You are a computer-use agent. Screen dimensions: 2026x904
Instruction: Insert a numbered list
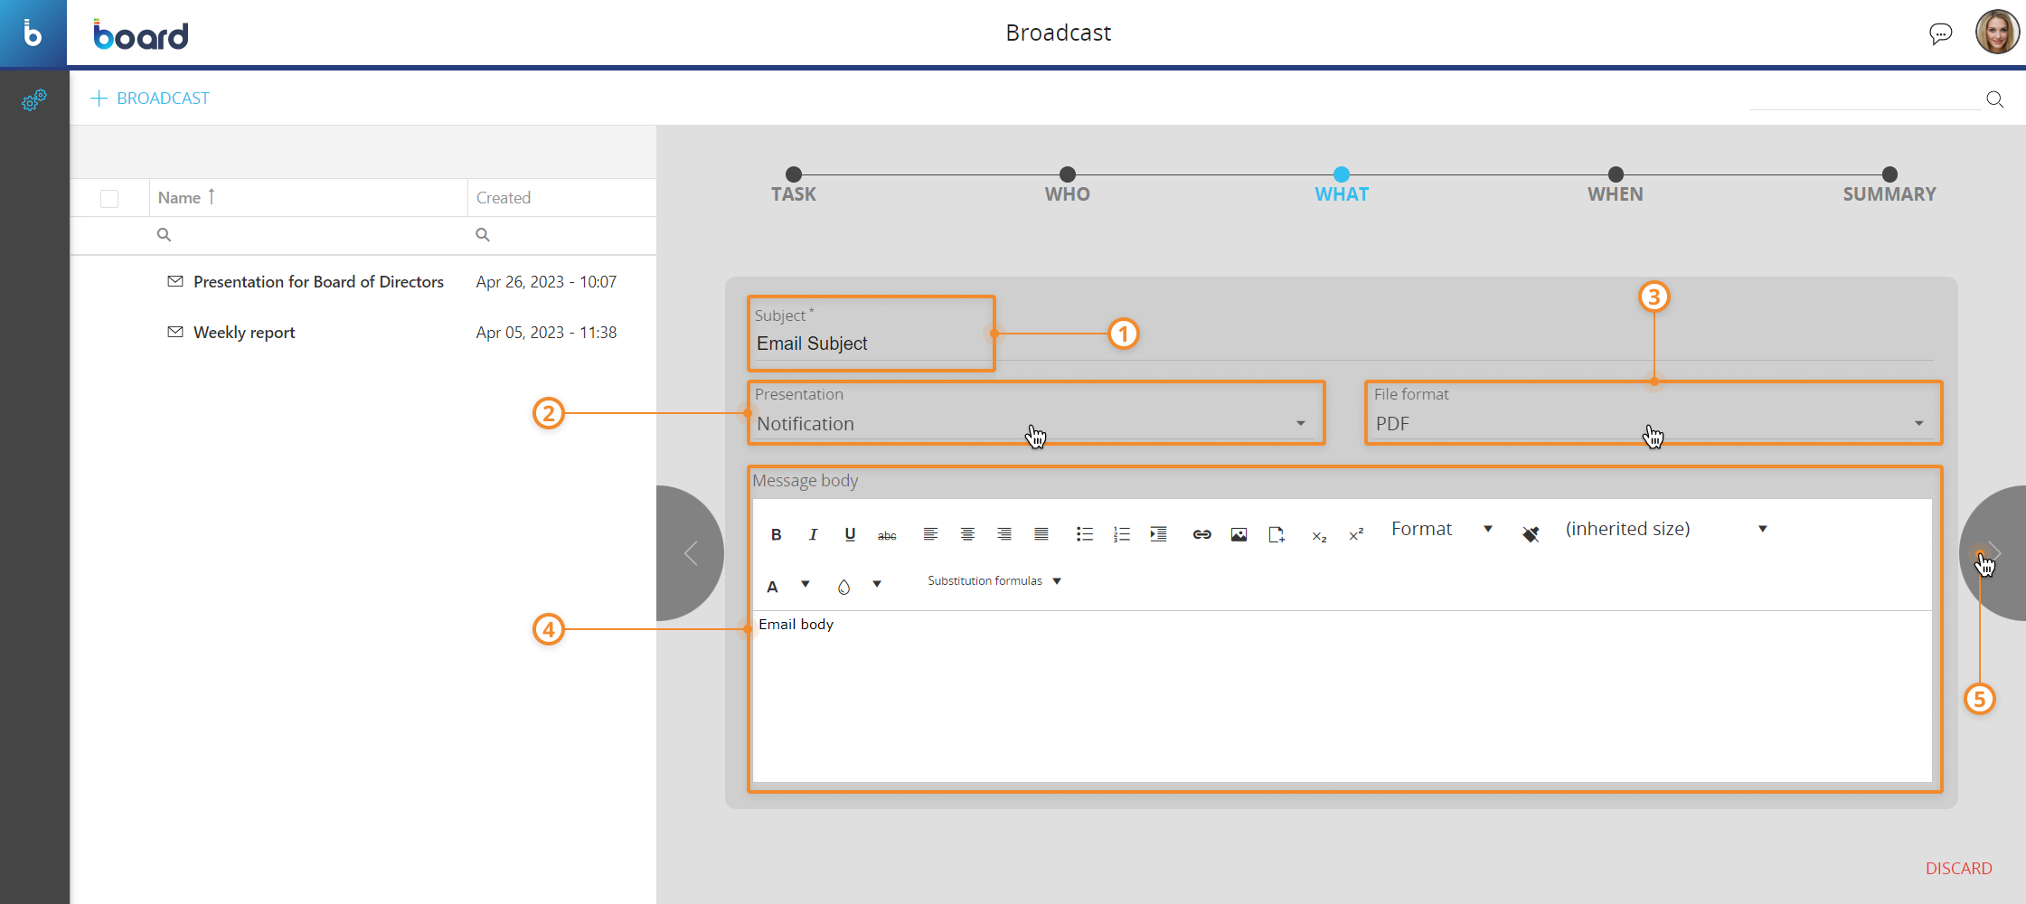tap(1121, 534)
